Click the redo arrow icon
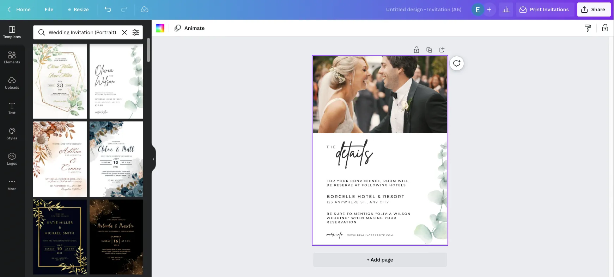The width and height of the screenshot is (614, 277). coord(124,10)
